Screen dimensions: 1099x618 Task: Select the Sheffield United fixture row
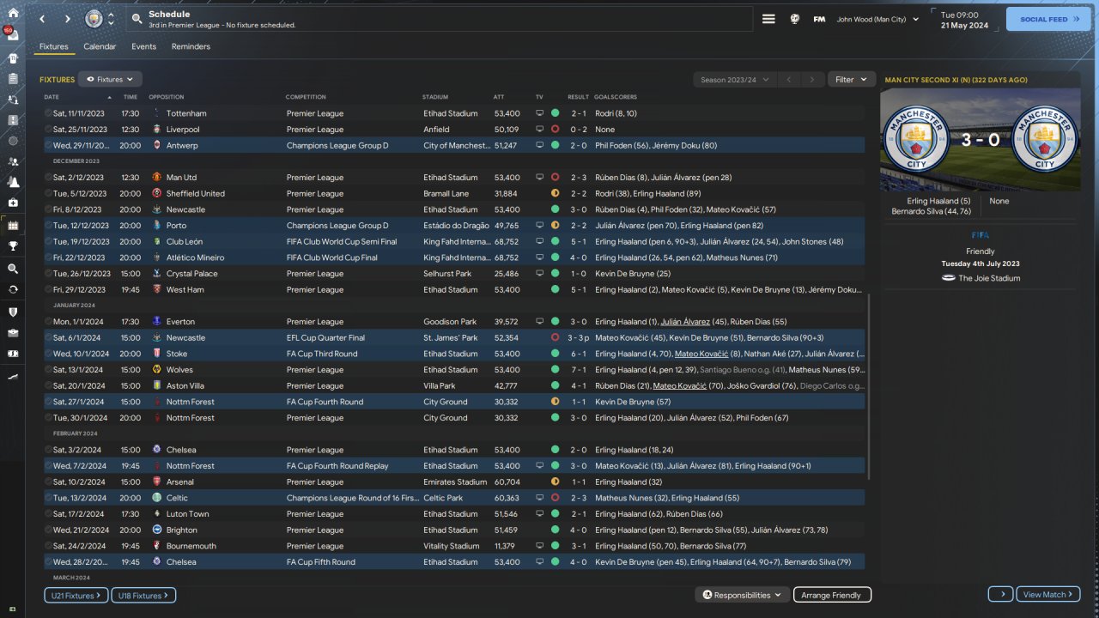pos(454,194)
